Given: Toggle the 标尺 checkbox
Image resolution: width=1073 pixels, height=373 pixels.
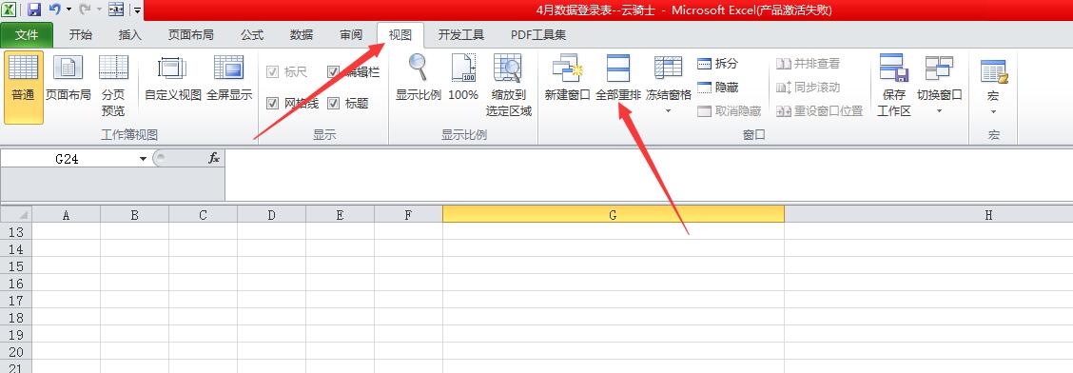Looking at the screenshot, I should [272, 72].
